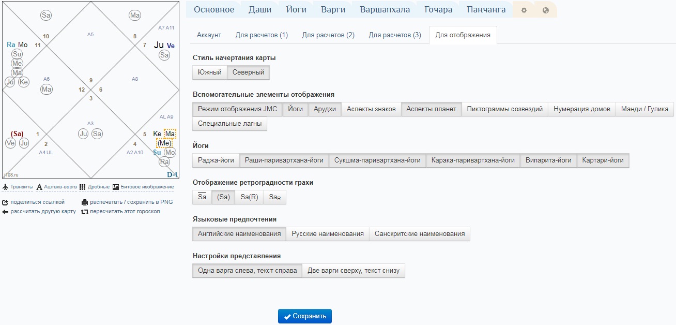Toggle Режим отображения JMC
The image size is (676, 325).
(237, 109)
